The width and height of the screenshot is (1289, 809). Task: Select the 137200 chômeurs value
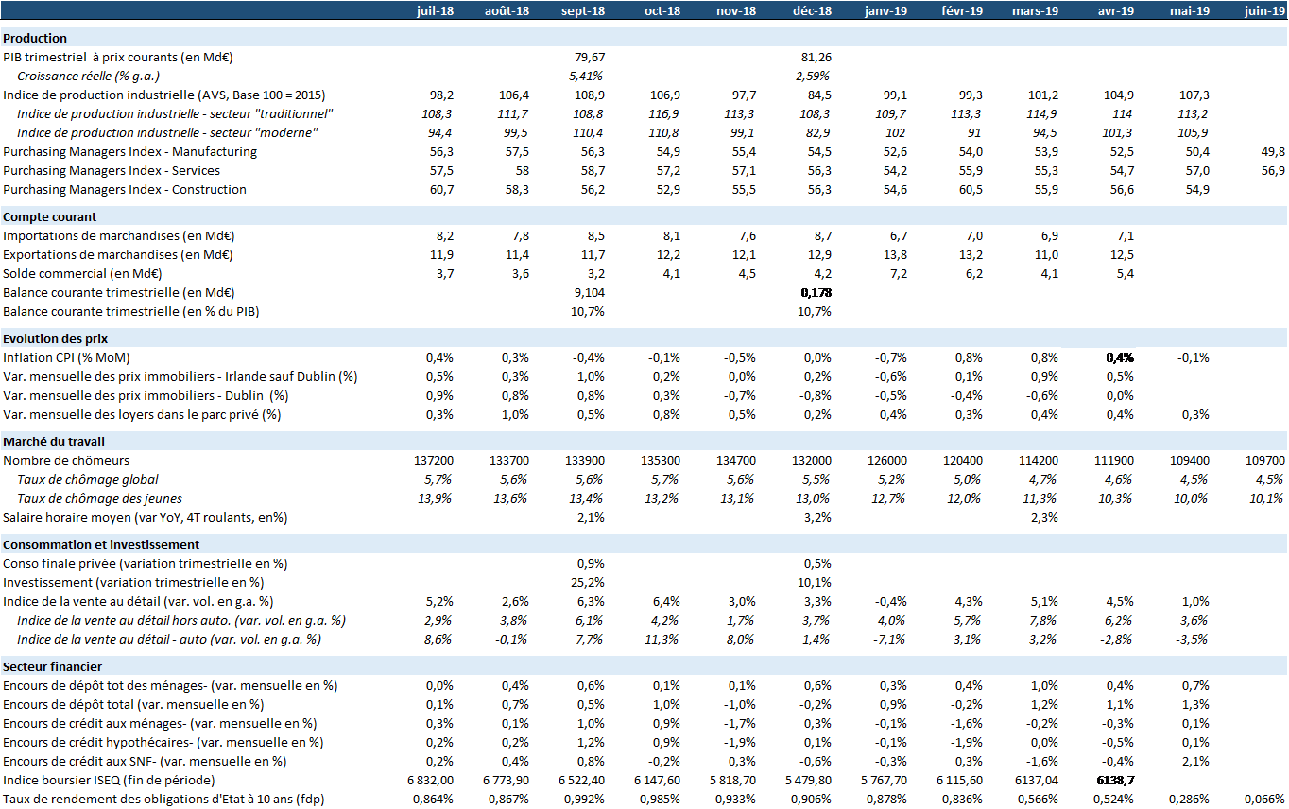pos(434,460)
